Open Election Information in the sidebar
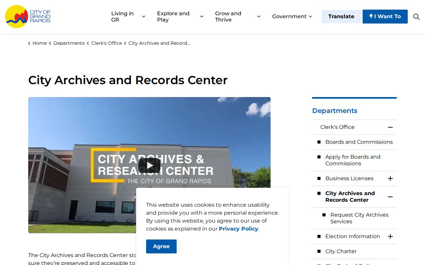This screenshot has height=265, width=425. click(x=353, y=237)
